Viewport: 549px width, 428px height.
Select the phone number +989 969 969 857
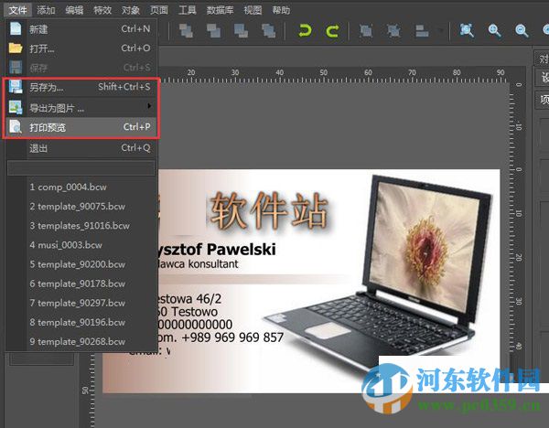(x=232, y=337)
